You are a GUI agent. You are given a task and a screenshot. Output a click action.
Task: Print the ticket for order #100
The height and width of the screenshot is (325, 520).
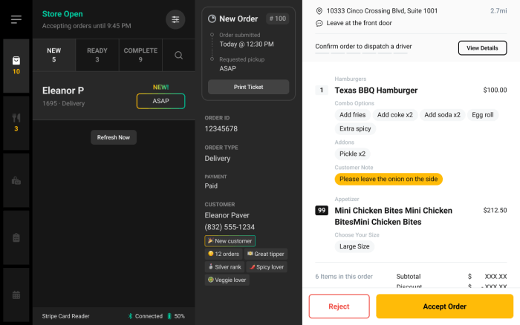point(248,87)
